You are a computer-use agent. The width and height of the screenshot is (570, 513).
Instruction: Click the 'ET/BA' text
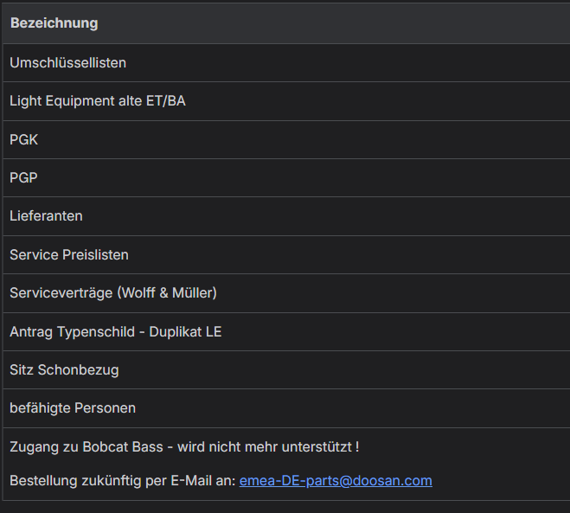click(x=164, y=101)
